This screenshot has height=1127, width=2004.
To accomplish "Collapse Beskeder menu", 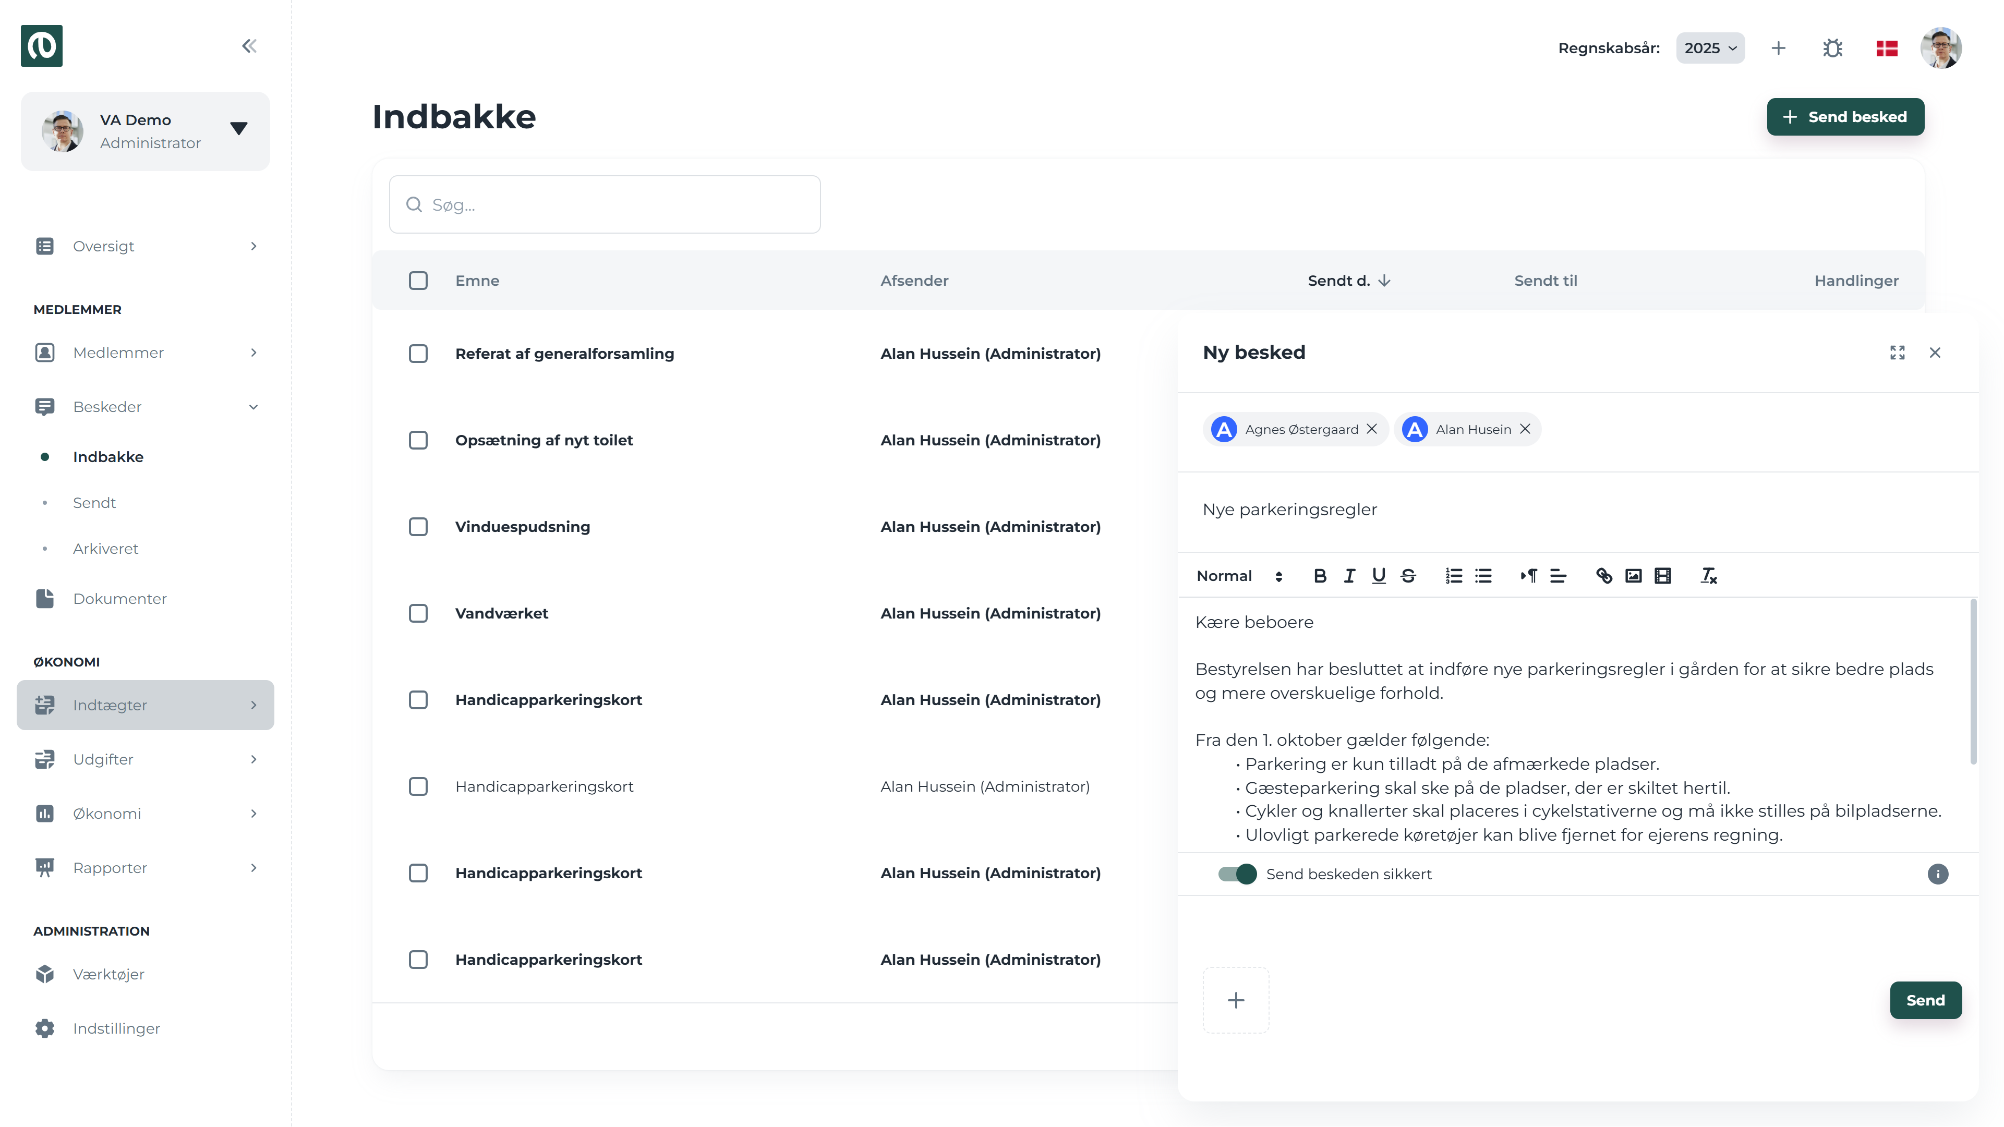I will point(146,407).
